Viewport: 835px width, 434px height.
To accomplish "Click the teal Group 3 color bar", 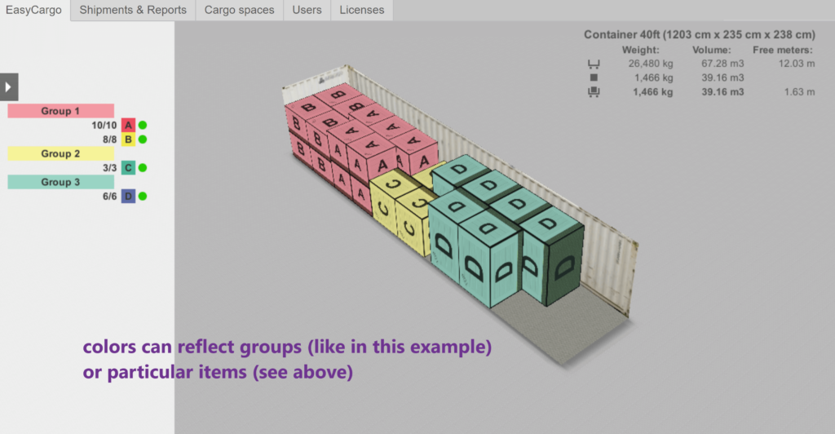I will [60, 182].
